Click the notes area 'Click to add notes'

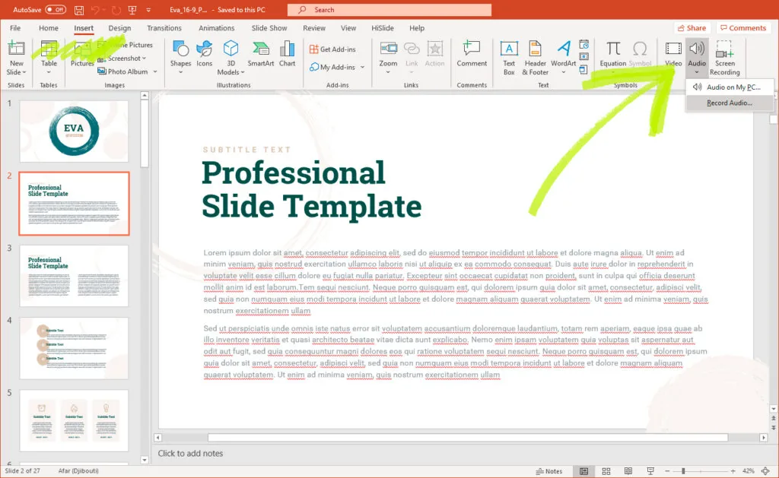click(x=190, y=453)
